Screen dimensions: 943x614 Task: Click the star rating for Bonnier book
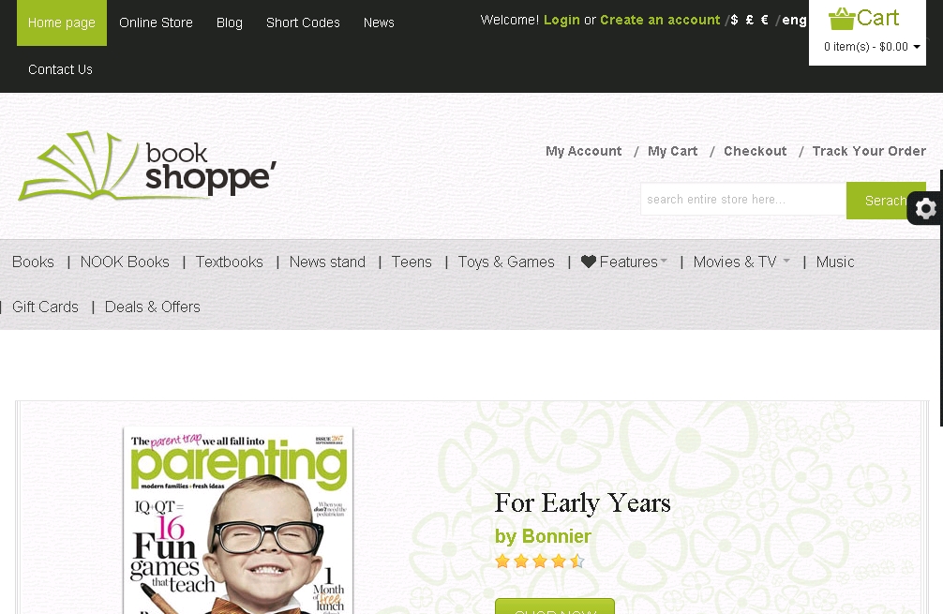point(539,562)
